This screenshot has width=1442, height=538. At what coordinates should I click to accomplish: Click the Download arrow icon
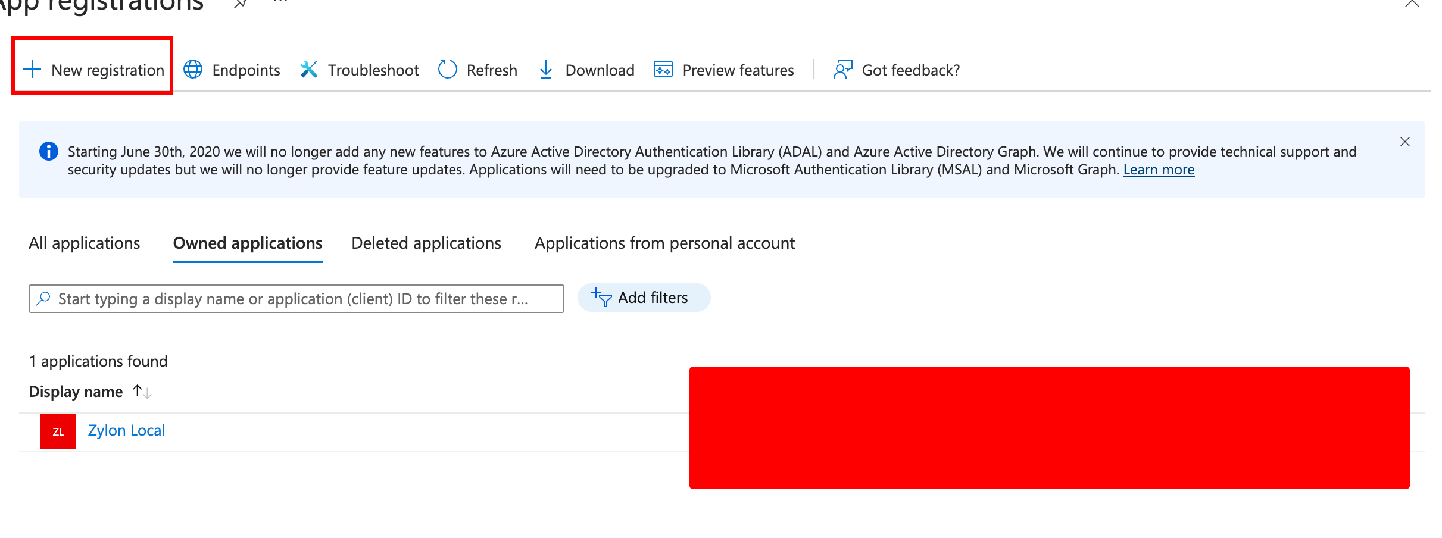pyautogui.click(x=546, y=70)
